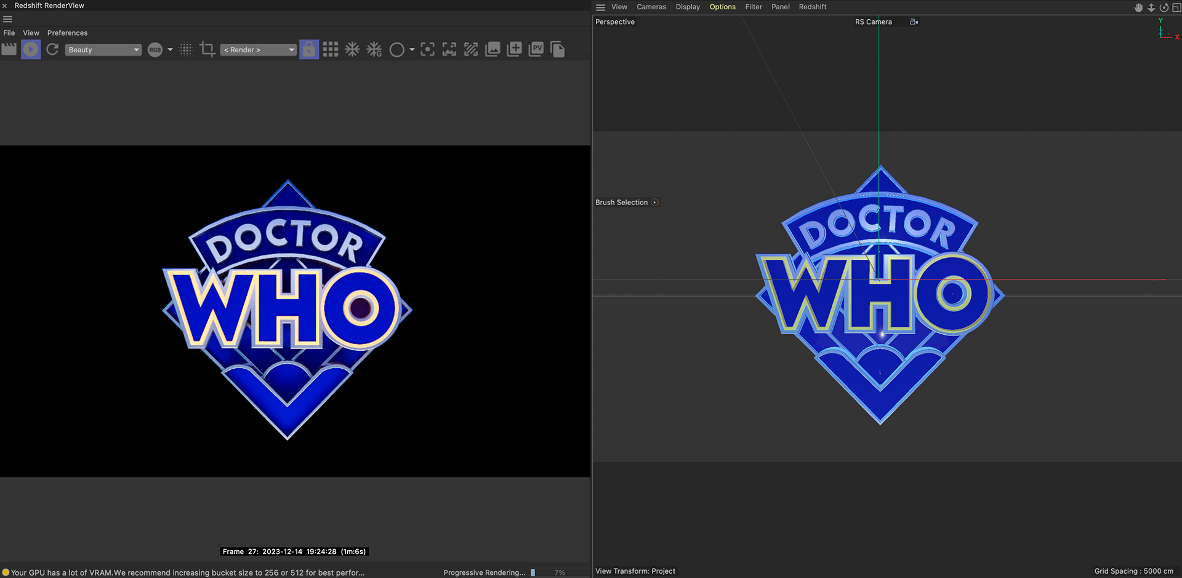Click the Brush Selection options icon
The width and height of the screenshot is (1182, 578).
(x=655, y=203)
